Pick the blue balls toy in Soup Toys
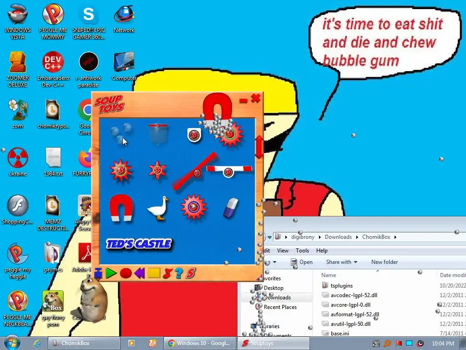 (121, 133)
